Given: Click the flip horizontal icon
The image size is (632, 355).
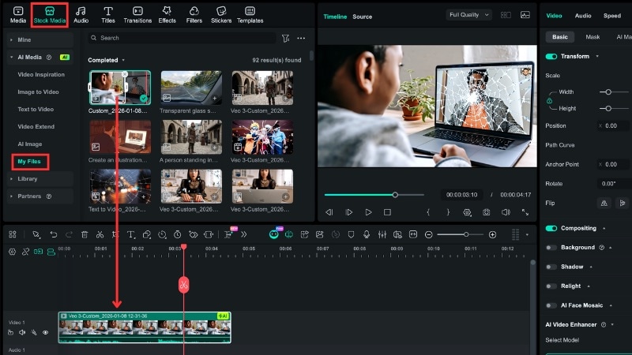Looking at the screenshot, I should (x=604, y=204).
